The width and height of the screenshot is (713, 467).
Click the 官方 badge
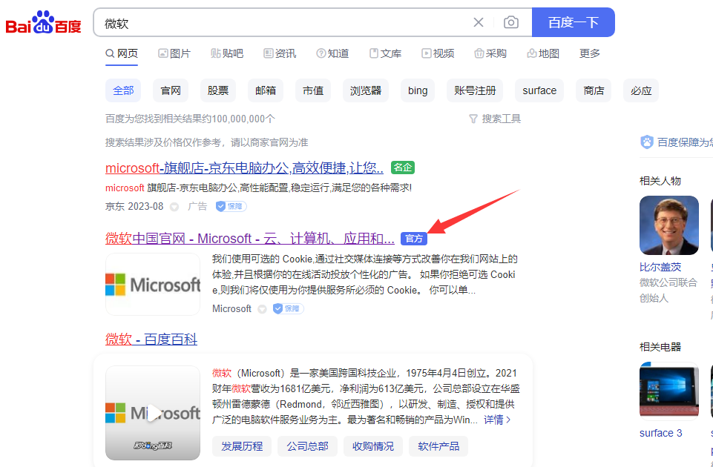[414, 239]
